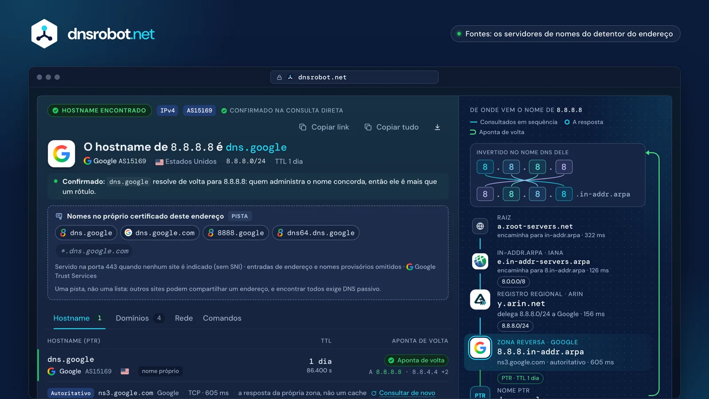The image size is (709, 399).
Task: Open the Rede tab
Action: (x=184, y=318)
